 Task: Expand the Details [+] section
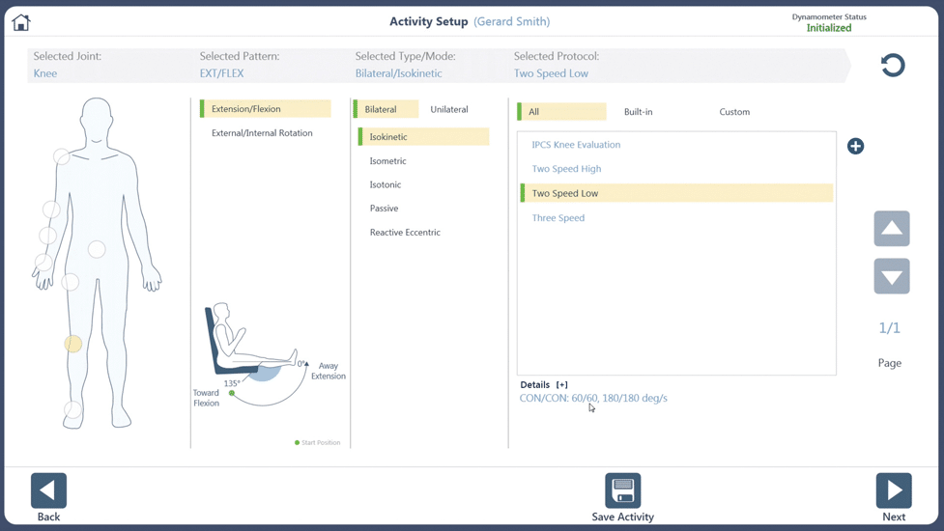561,384
